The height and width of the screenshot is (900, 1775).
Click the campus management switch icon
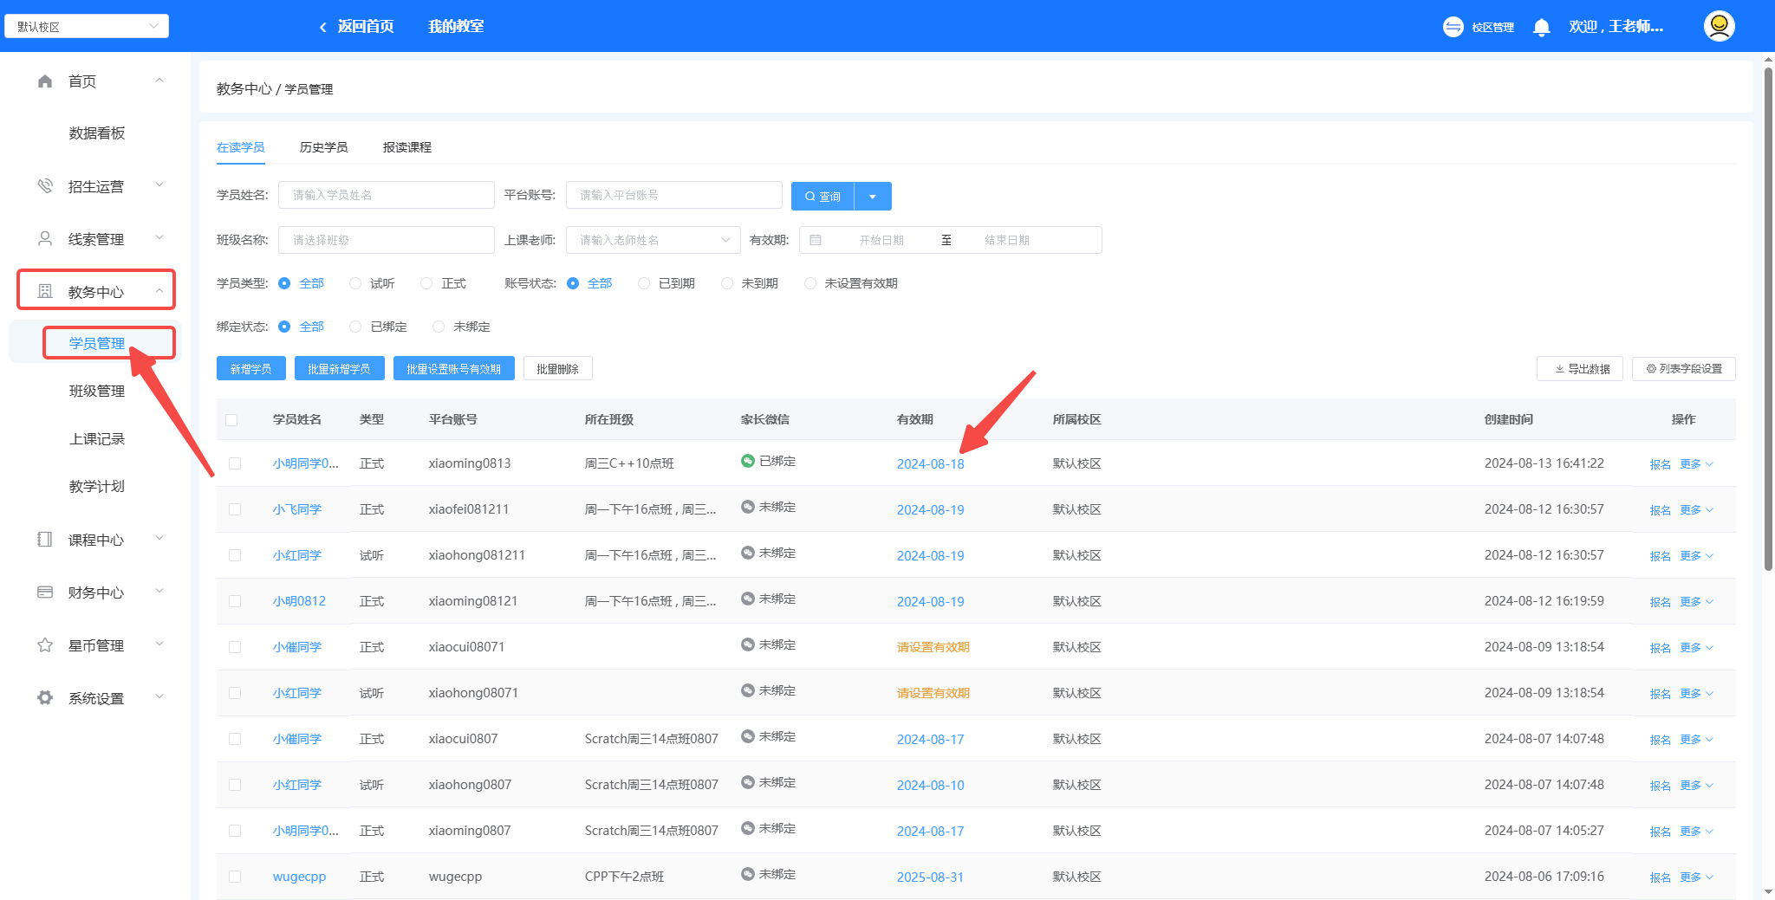1453,27
